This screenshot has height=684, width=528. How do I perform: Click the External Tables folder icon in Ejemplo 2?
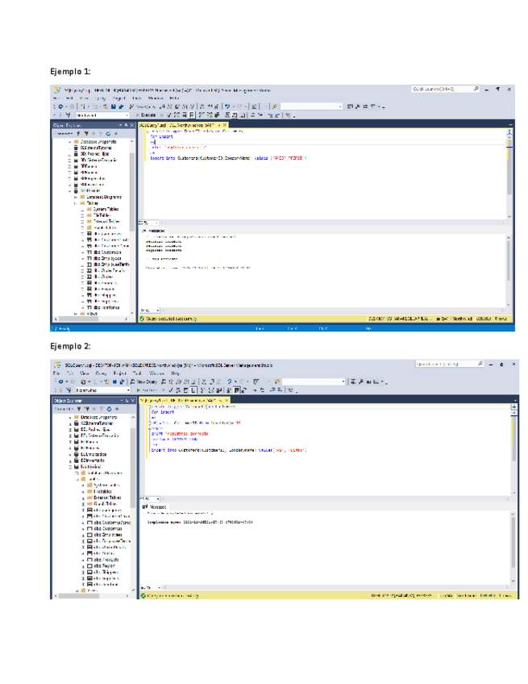coord(89,498)
